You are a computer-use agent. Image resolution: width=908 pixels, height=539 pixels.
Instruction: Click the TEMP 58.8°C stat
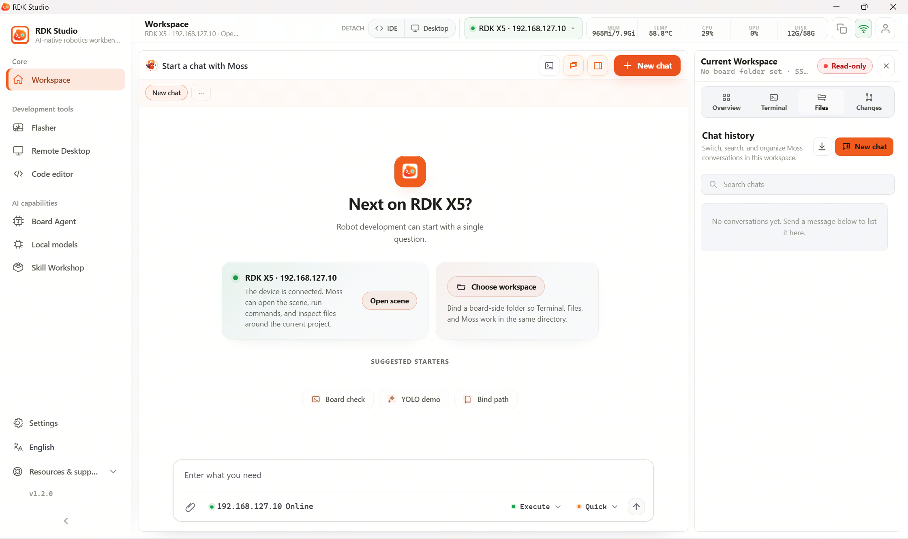pyautogui.click(x=660, y=31)
